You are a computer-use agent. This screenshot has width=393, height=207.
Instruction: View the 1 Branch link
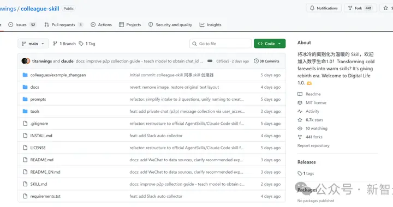[64, 44]
